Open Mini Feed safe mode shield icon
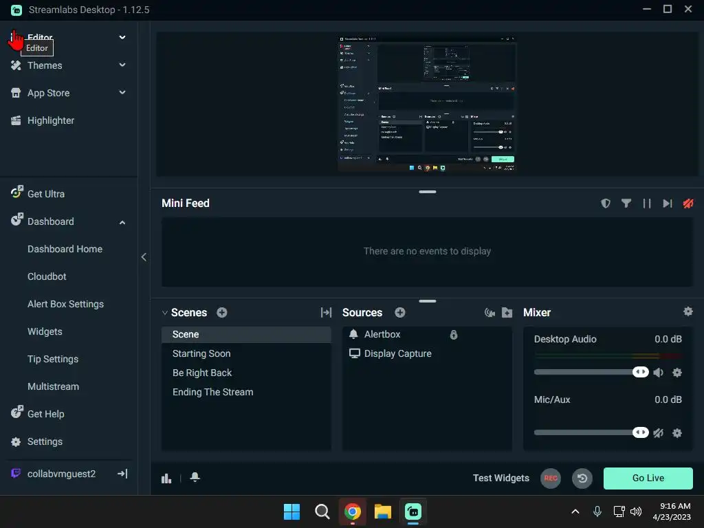The width and height of the screenshot is (704, 528). tap(606, 203)
